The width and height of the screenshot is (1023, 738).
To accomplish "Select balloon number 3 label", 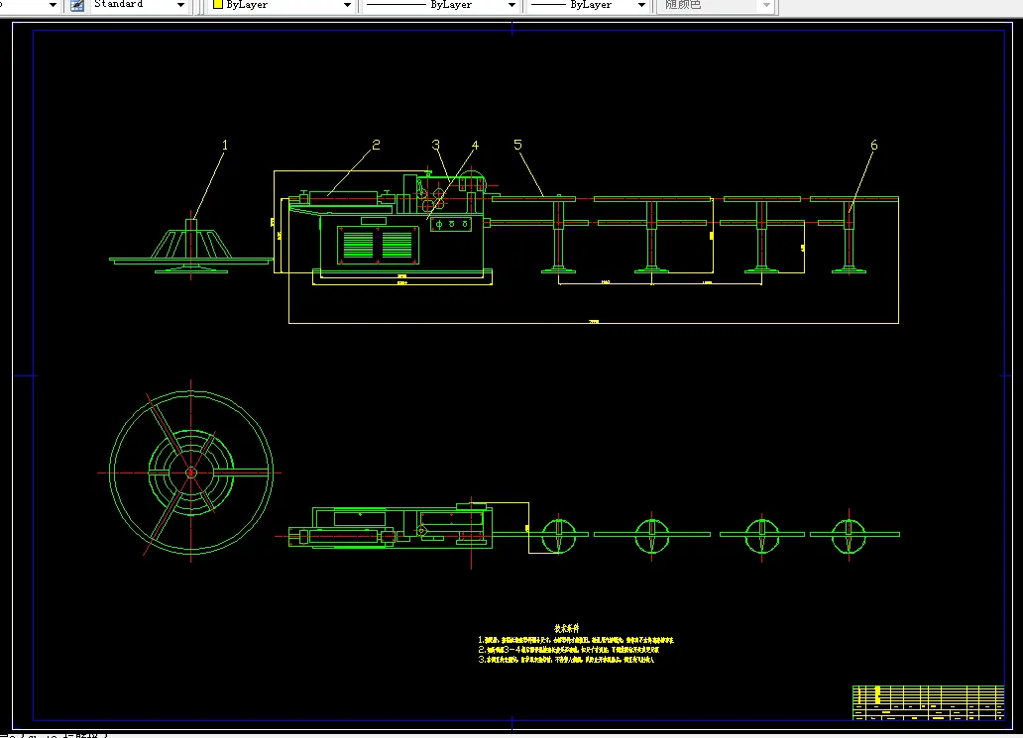I will (436, 145).
